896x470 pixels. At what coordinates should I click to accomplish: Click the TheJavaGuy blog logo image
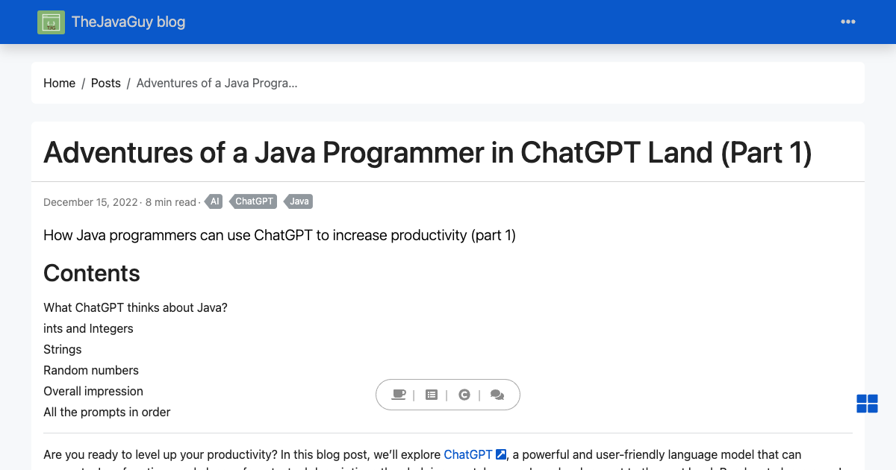(x=51, y=22)
